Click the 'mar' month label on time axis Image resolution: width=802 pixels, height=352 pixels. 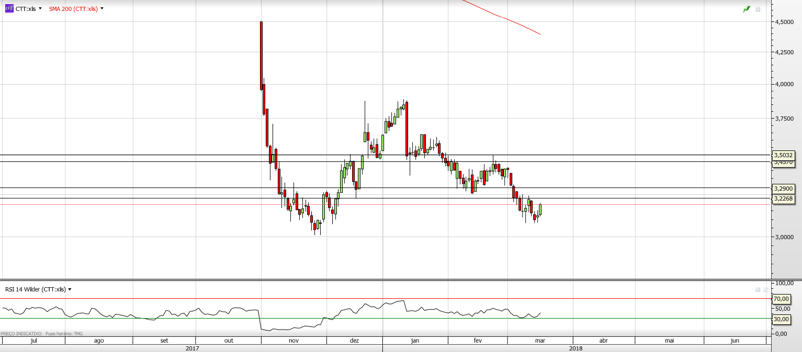pyautogui.click(x=540, y=341)
